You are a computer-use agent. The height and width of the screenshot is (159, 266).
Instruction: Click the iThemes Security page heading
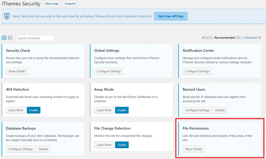click(21, 4)
